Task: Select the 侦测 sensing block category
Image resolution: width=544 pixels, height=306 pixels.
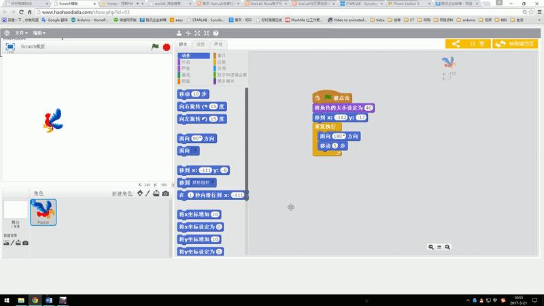Action: click(x=230, y=69)
